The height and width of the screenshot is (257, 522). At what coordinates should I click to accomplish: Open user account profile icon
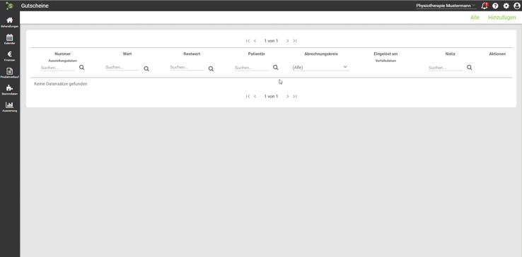point(516,6)
